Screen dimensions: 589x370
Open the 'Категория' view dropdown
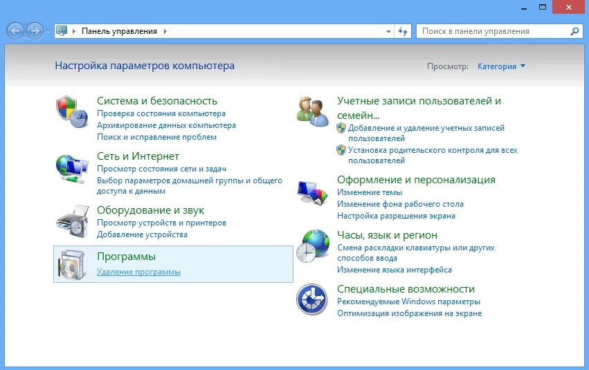point(501,66)
